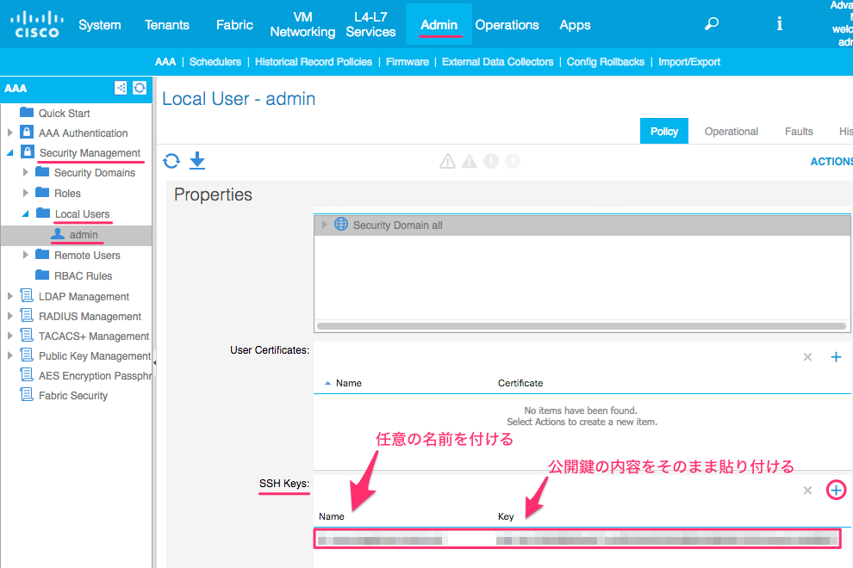The width and height of the screenshot is (853, 568).
Task: Click the Cisco logo
Action: (36, 24)
